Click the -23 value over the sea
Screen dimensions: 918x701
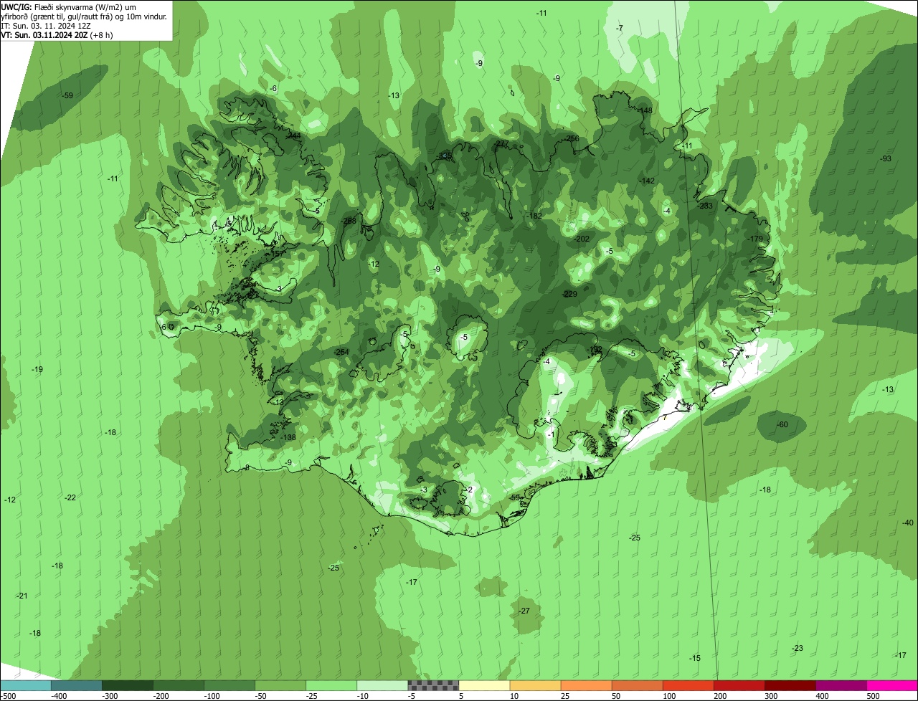(x=798, y=648)
